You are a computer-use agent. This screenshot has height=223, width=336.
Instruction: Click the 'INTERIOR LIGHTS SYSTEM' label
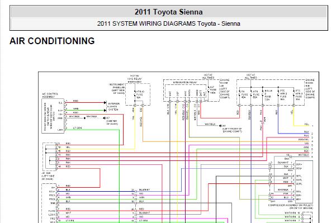(113, 106)
